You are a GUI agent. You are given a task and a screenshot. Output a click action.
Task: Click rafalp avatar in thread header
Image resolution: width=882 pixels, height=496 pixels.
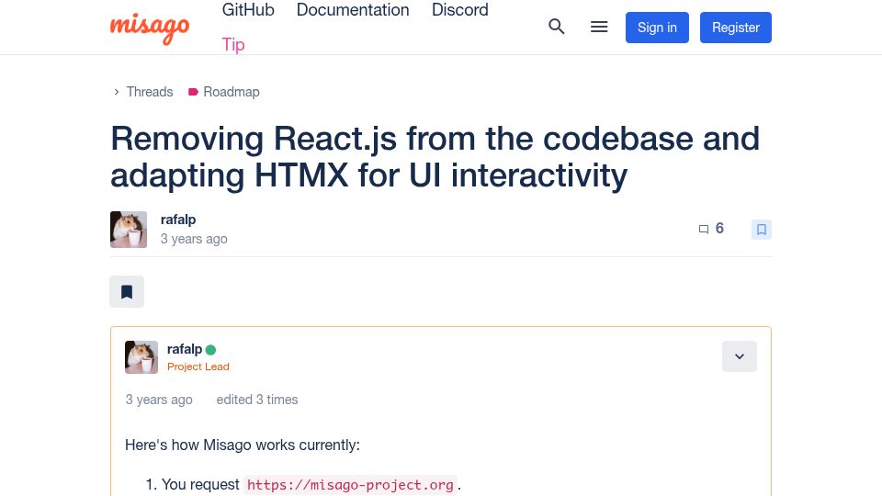(x=129, y=230)
